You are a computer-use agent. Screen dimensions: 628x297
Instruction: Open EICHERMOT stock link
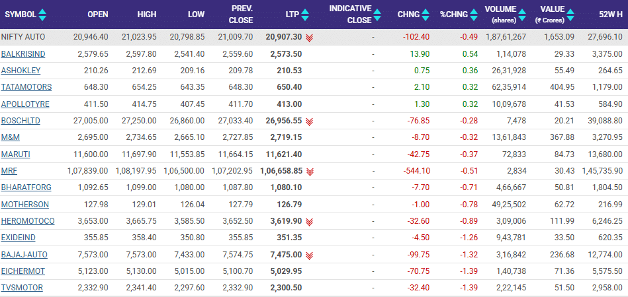(22, 271)
